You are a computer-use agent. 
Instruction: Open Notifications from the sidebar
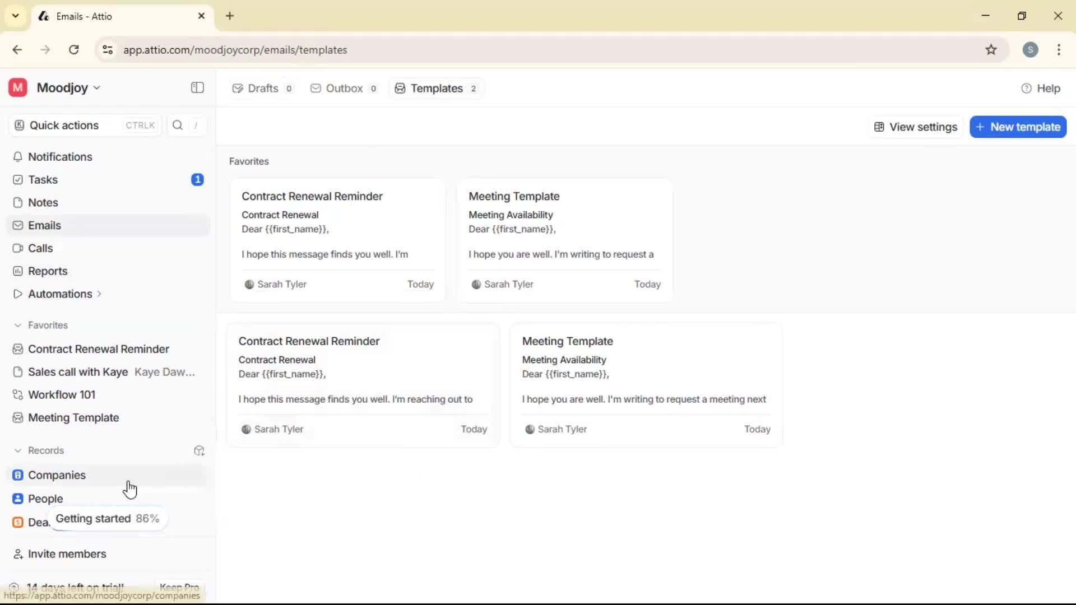coord(60,157)
